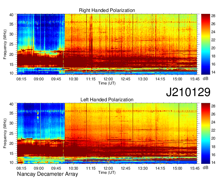219x178 pixels.
Task: Click the Right Handed spectrogram plot area
Action: (107, 44)
